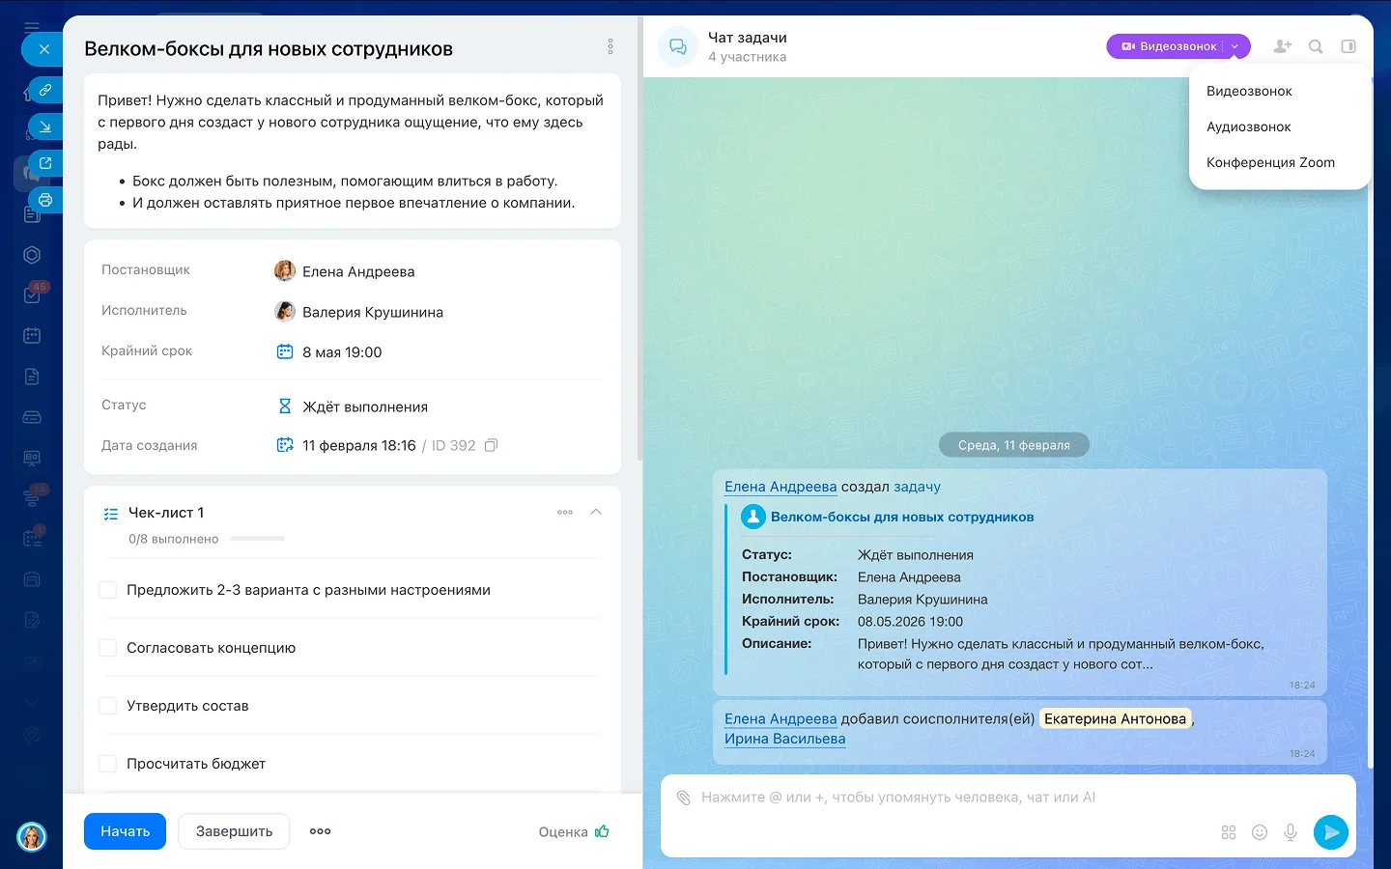
Task: Check 'Утвердить состав' item
Action: point(108,706)
